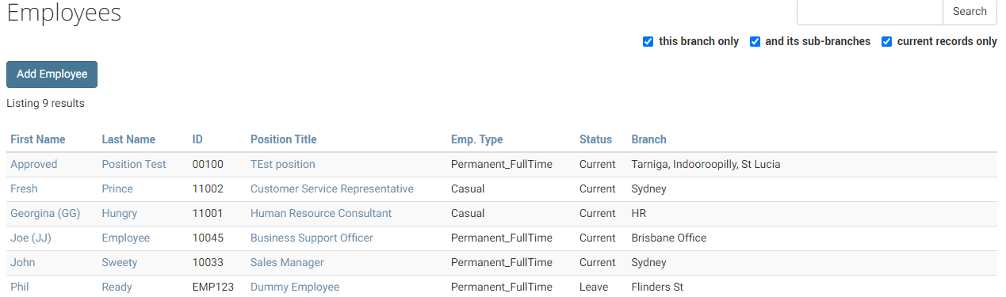
Task: Open the Sales Manager position link
Action: point(287,262)
